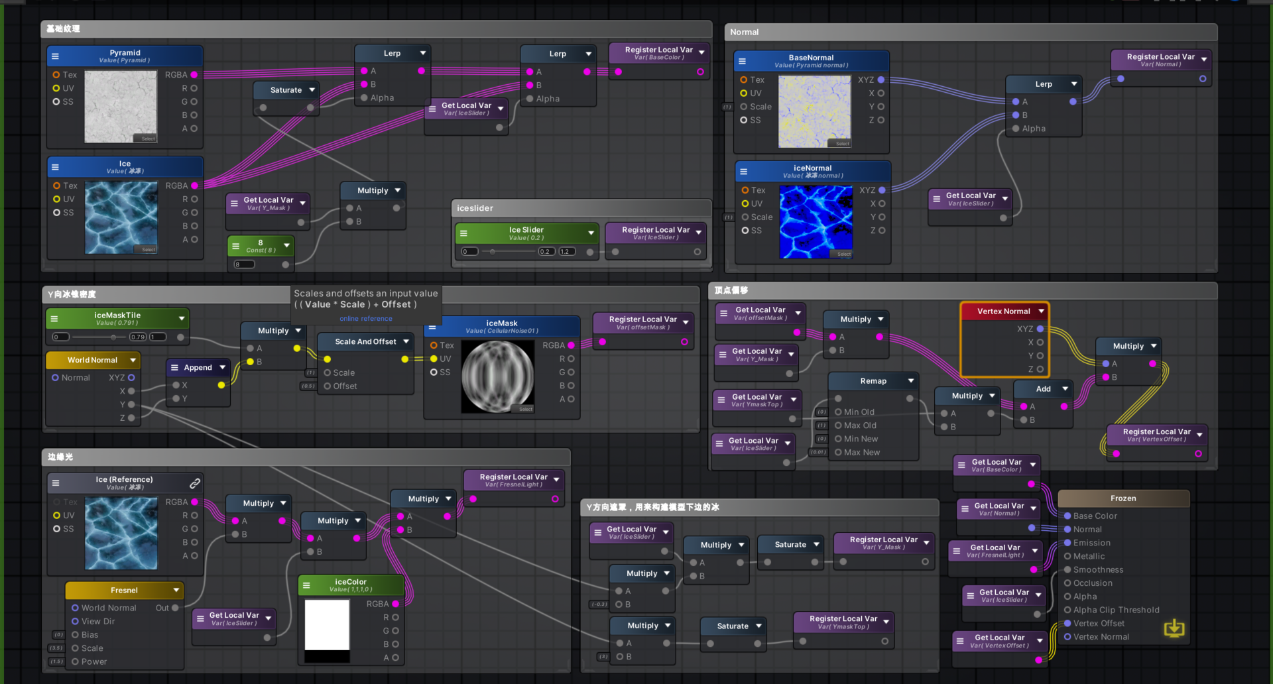Open hamburger menu of Get Local Var FresnelLight
Image resolution: width=1273 pixels, height=684 pixels.
click(x=957, y=551)
